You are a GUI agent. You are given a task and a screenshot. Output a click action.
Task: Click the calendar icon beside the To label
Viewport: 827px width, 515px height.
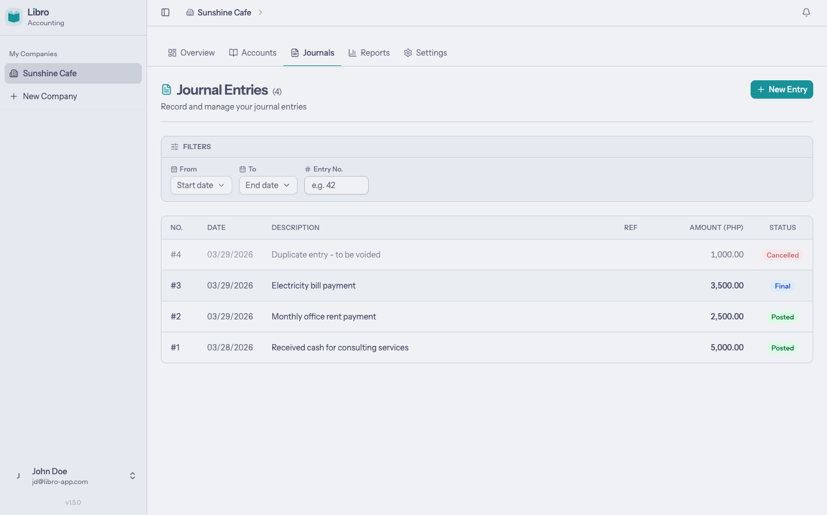point(241,169)
